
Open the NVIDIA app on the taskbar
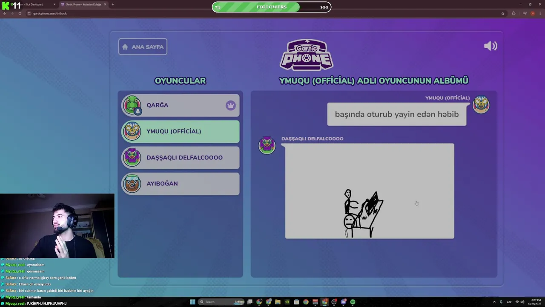tap(287, 302)
